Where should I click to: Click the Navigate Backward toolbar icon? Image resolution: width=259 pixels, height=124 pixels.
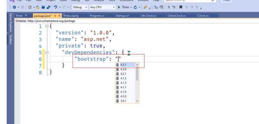pos(14,7)
